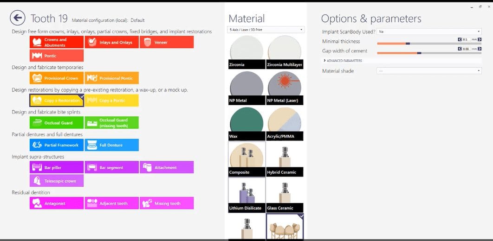Image resolution: width=493 pixels, height=241 pixels.
Task: Select Hybrid Ceramic block material
Action: [285, 159]
